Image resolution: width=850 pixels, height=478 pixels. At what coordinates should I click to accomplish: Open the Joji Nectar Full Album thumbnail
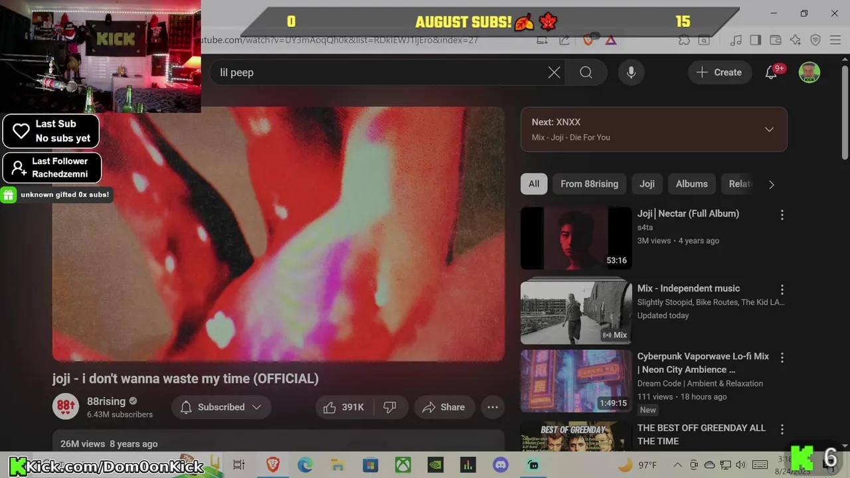pyautogui.click(x=576, y=238)
